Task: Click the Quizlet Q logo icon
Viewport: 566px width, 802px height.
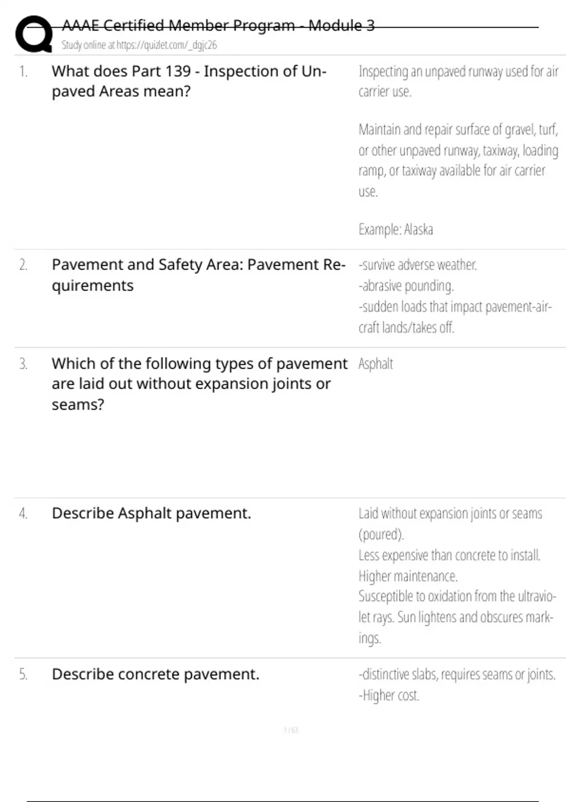Action: point(33,34)
